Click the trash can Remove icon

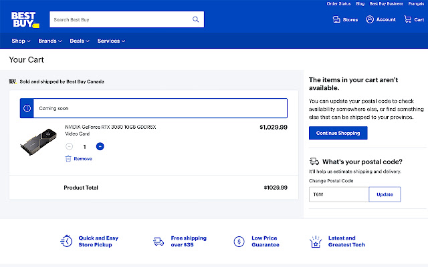click(68, 159)
